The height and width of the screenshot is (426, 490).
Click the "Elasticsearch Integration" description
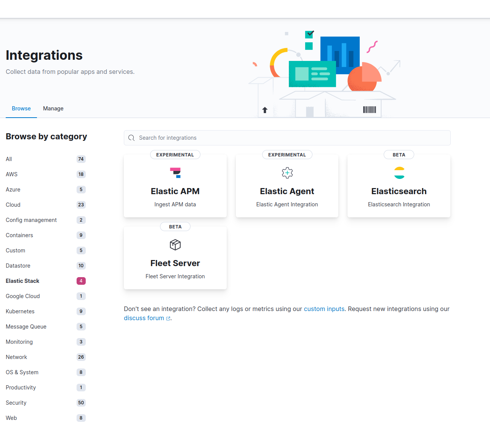pyautogui.click(x=399, y=204)
